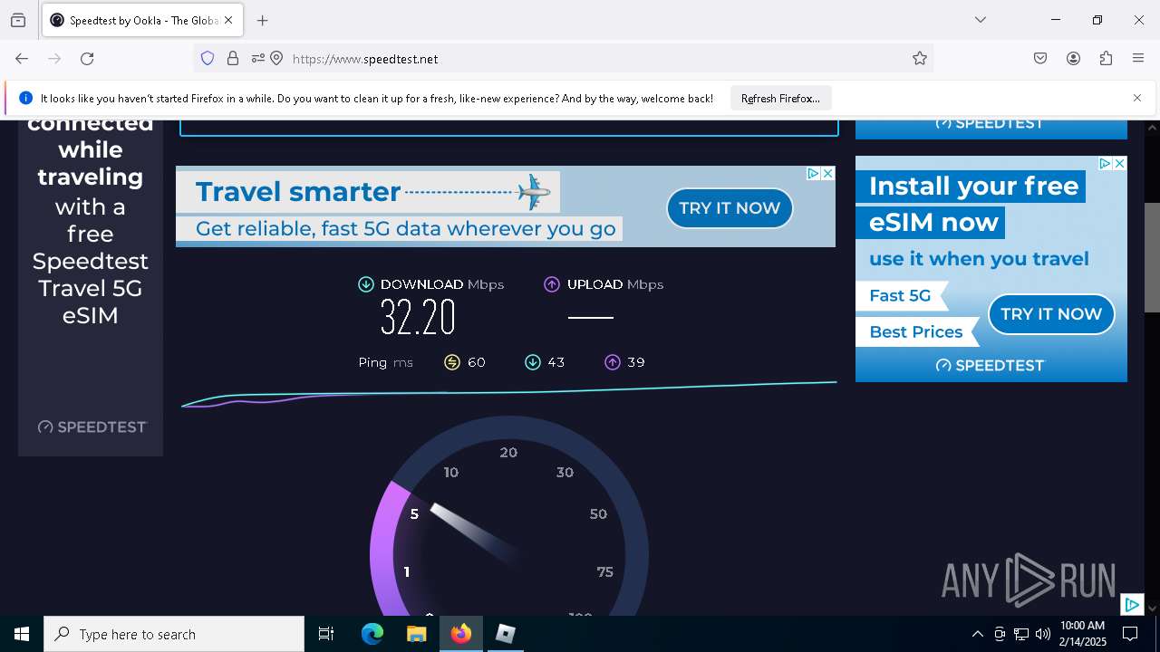The height and width of the screenshot is (652, 1160).
Task: Click info icon on notification bar
Action: pos(25,98)
